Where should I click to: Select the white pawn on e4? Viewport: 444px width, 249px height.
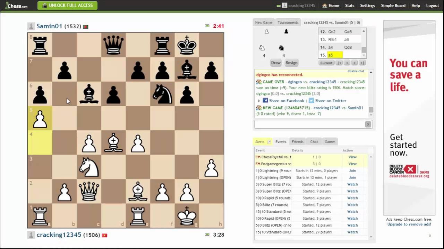pyautogui.click(x=138, y=143)
